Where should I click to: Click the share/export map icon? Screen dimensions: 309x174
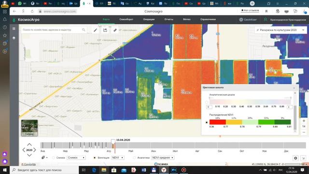(105, 30)
